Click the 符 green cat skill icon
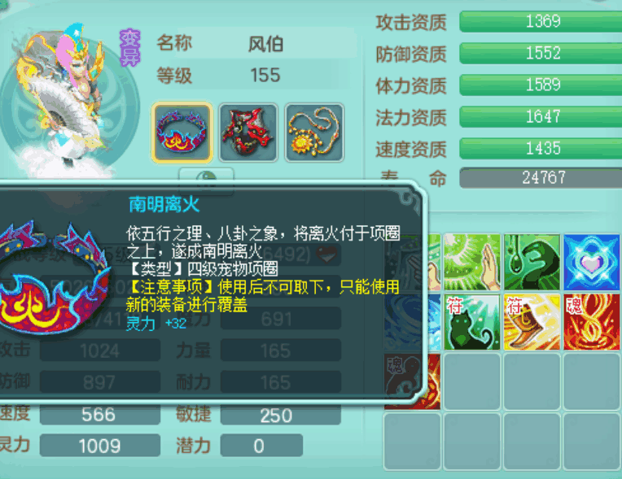Image resolution: width=622 pixels, height=479 pixels. 471,322
